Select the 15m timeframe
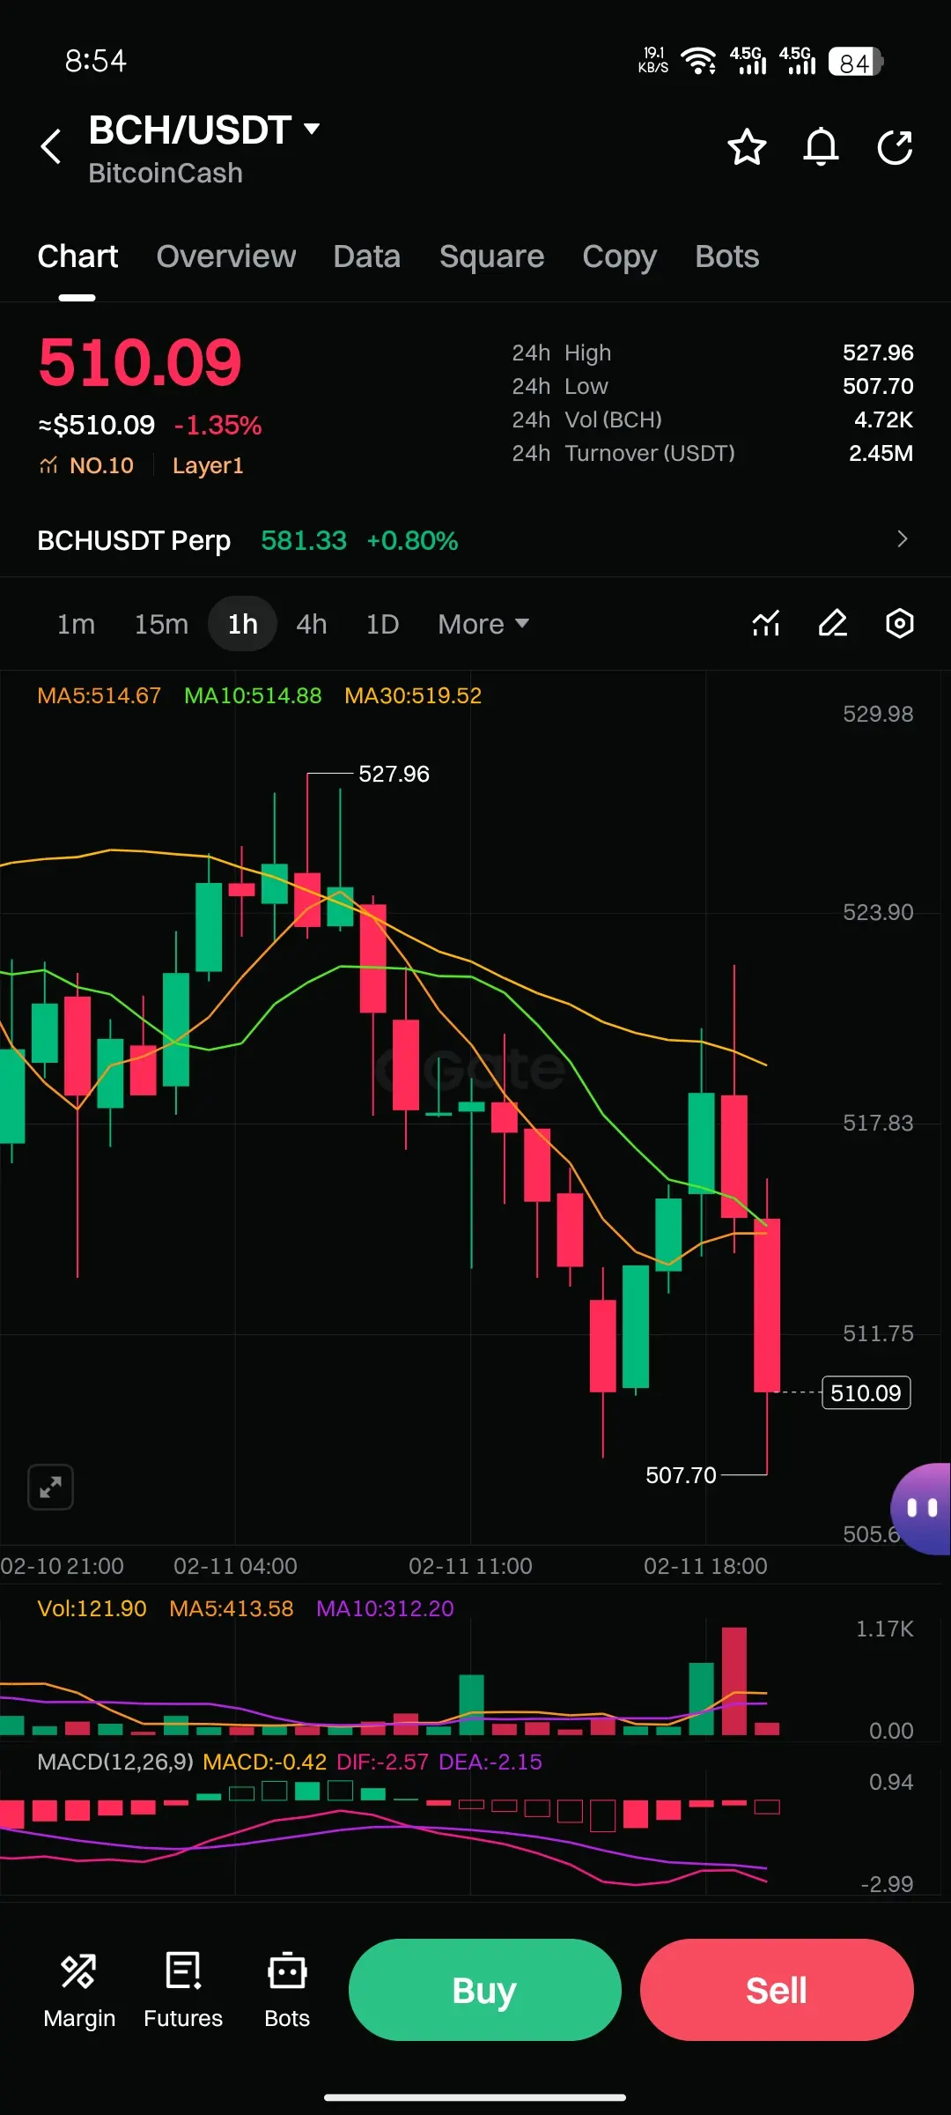951x2115 pixels. coord(161,624)
